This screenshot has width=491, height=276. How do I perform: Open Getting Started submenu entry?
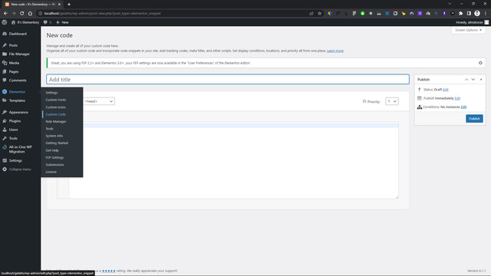point(57,143)
